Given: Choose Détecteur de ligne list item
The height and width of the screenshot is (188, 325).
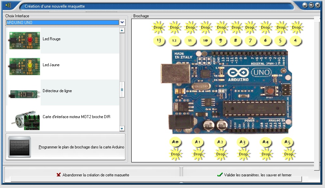Looking at the screenshot, I should click(x=57, y=91).
